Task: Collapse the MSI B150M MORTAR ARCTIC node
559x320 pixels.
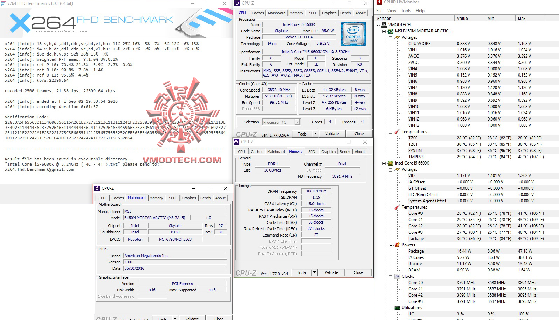Action: (384, 31)
